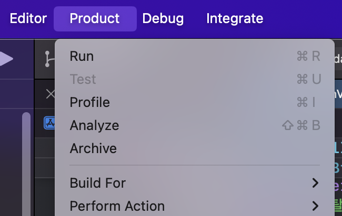Close the open Product menu
This screenshot has width=342, height=216.
coord(95,19)
